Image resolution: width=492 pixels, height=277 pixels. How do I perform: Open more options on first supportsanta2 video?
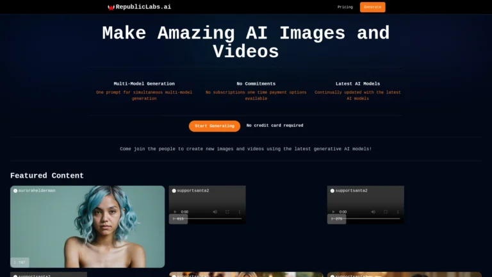coord(240,212)
